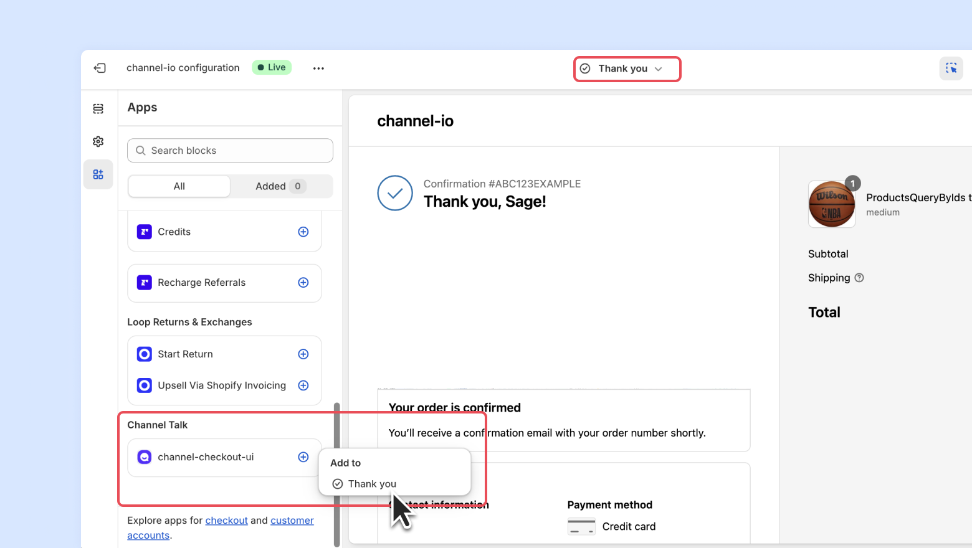Open the customer accounts link
Screen dimensions: 972x548
pos(292,521)
